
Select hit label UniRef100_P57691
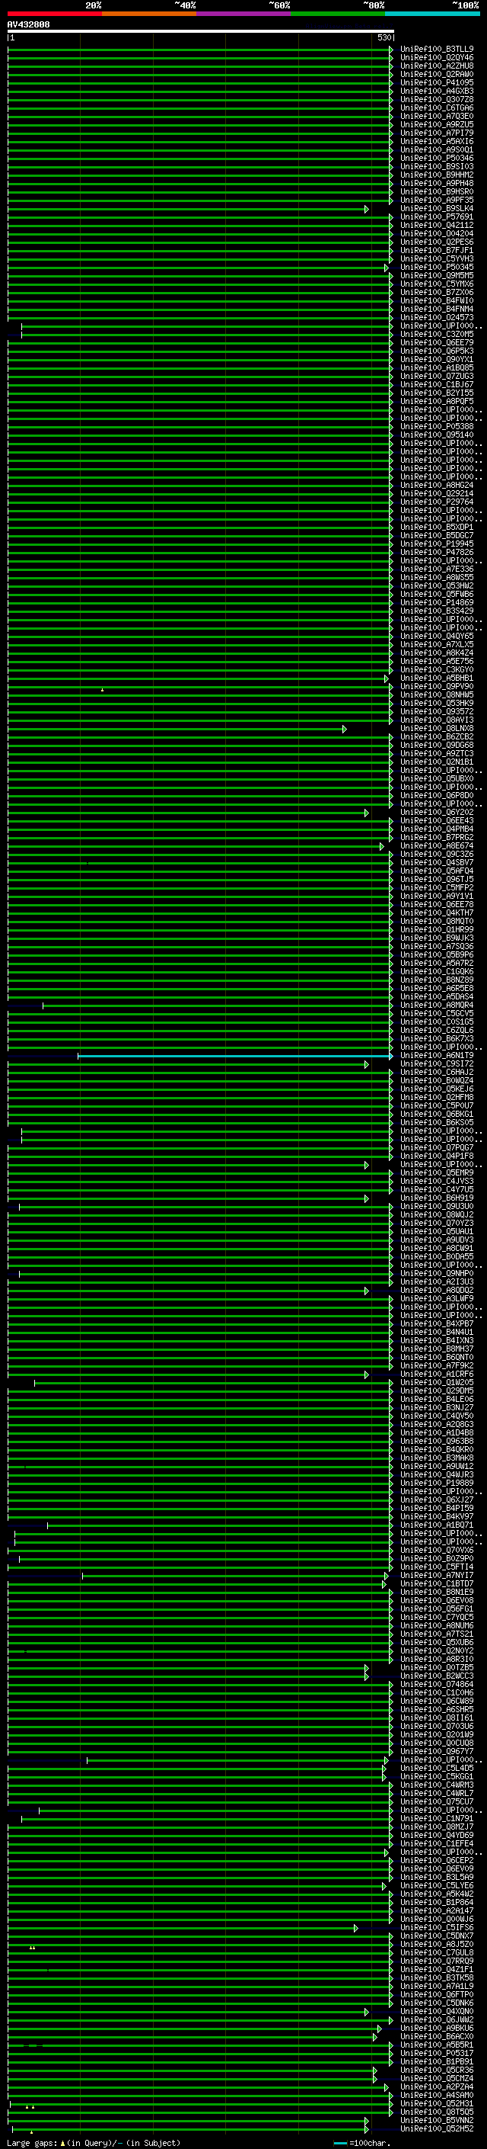(x=437, y=217)
